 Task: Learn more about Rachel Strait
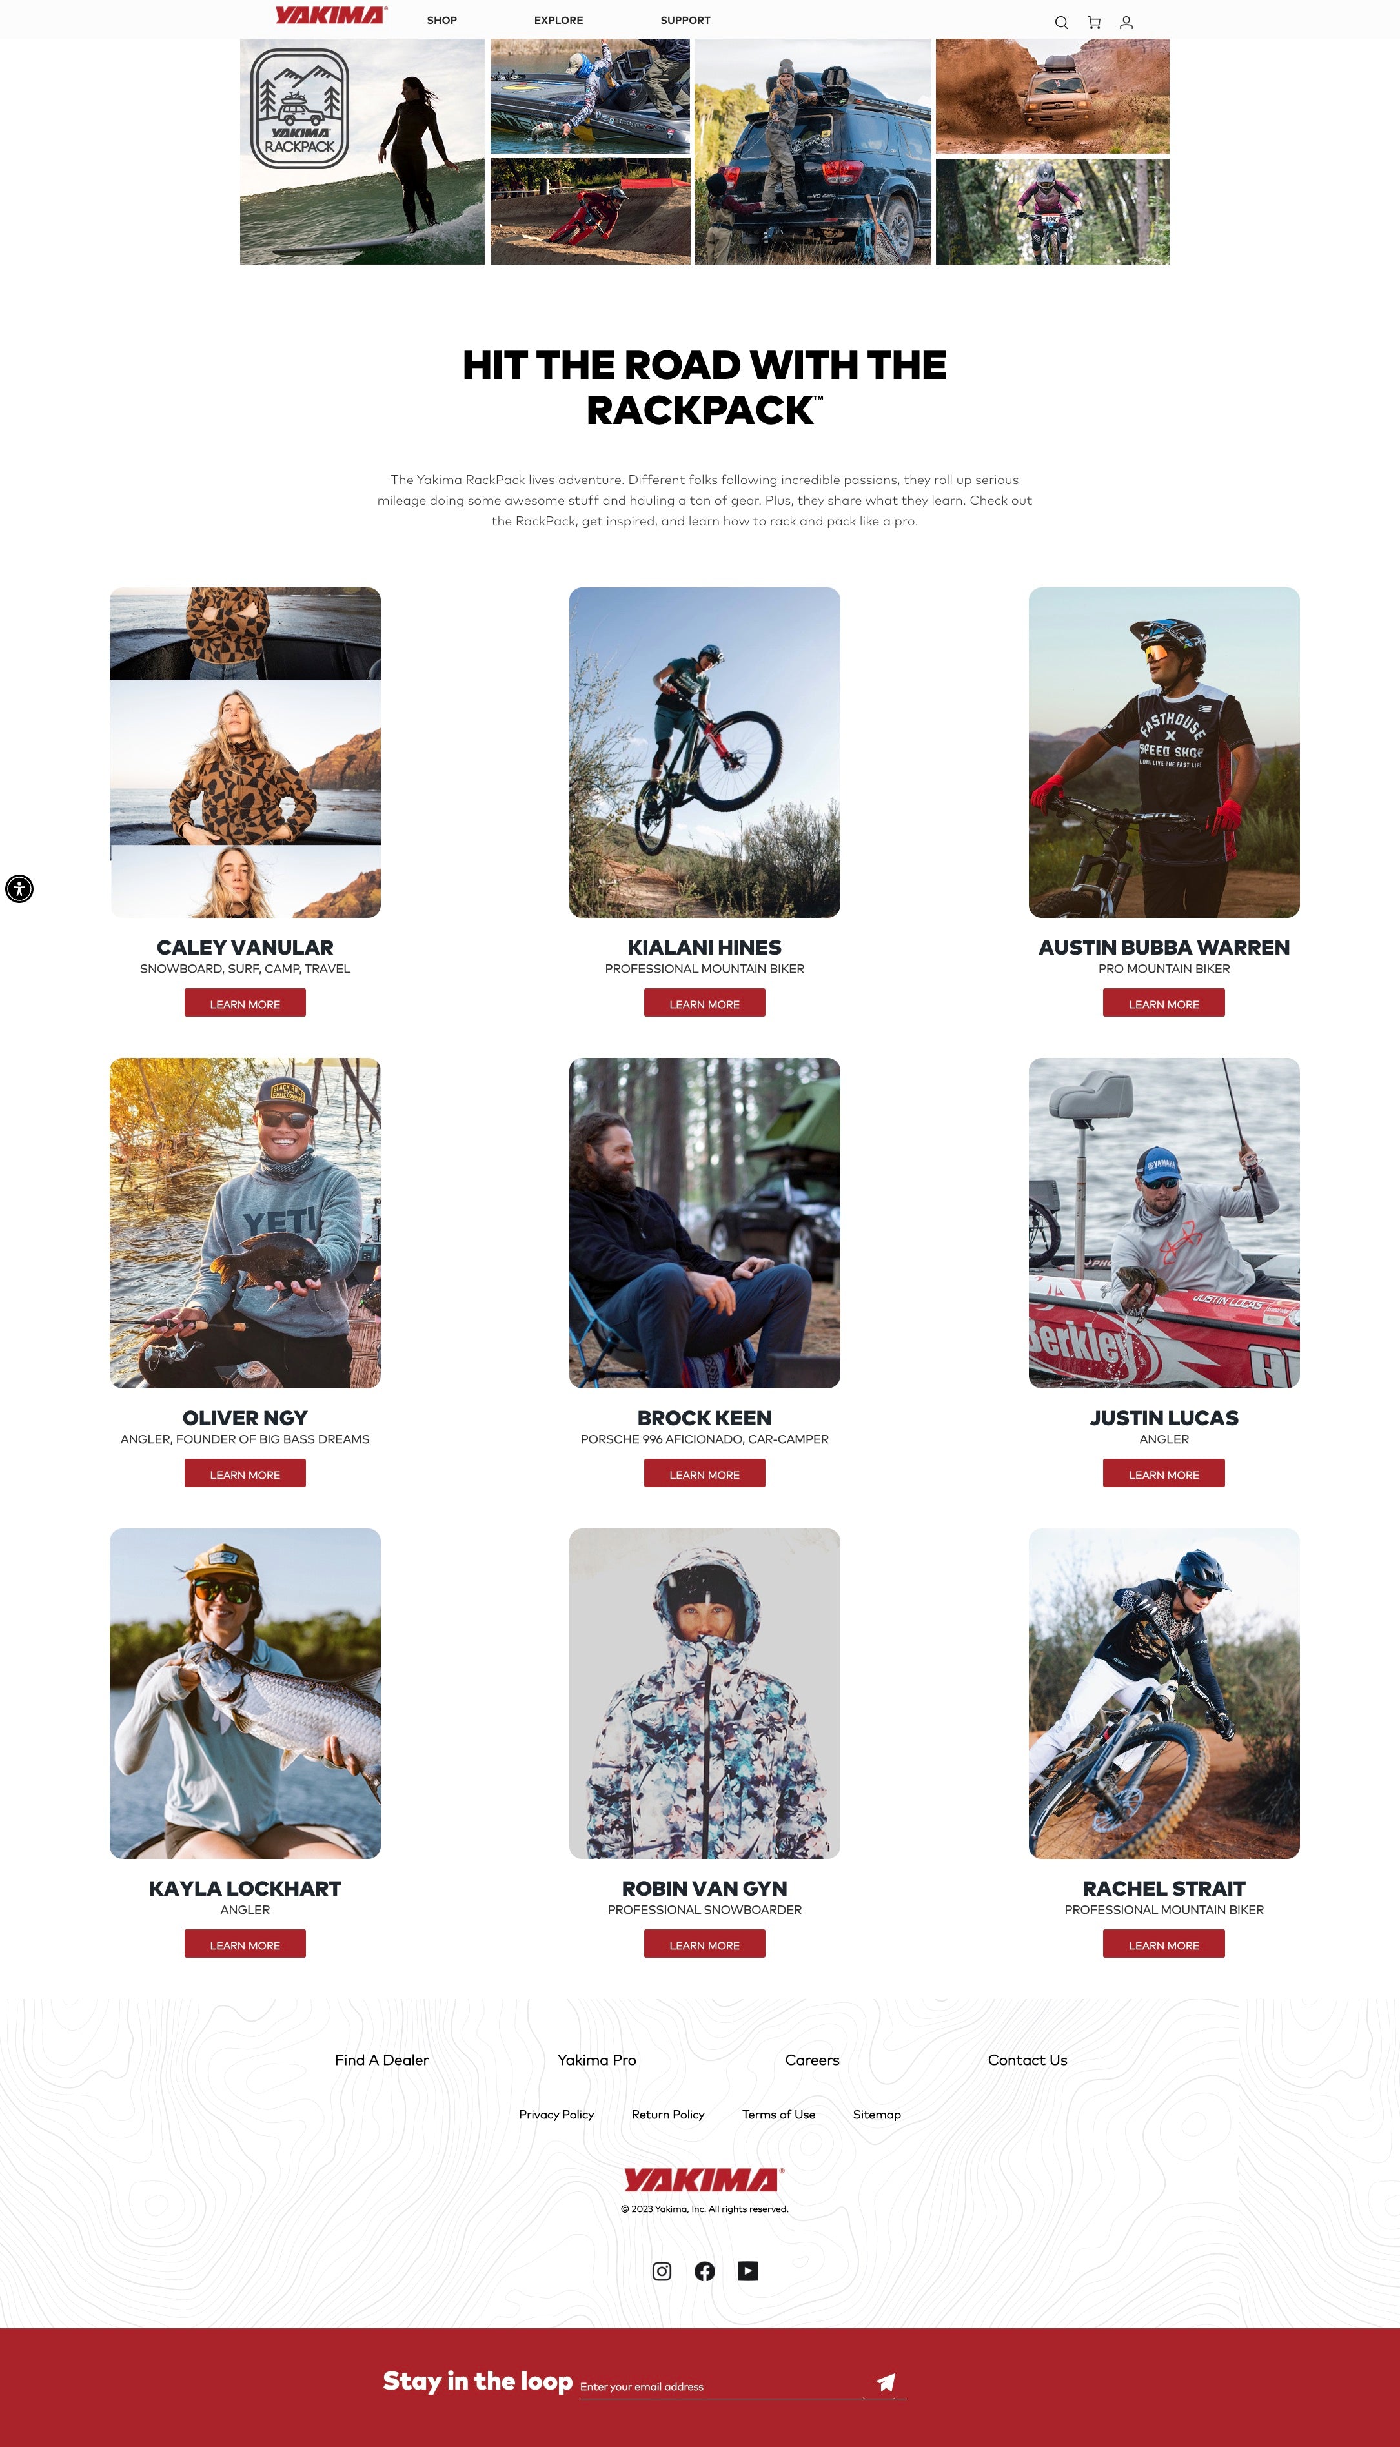click(1164, 1943)
